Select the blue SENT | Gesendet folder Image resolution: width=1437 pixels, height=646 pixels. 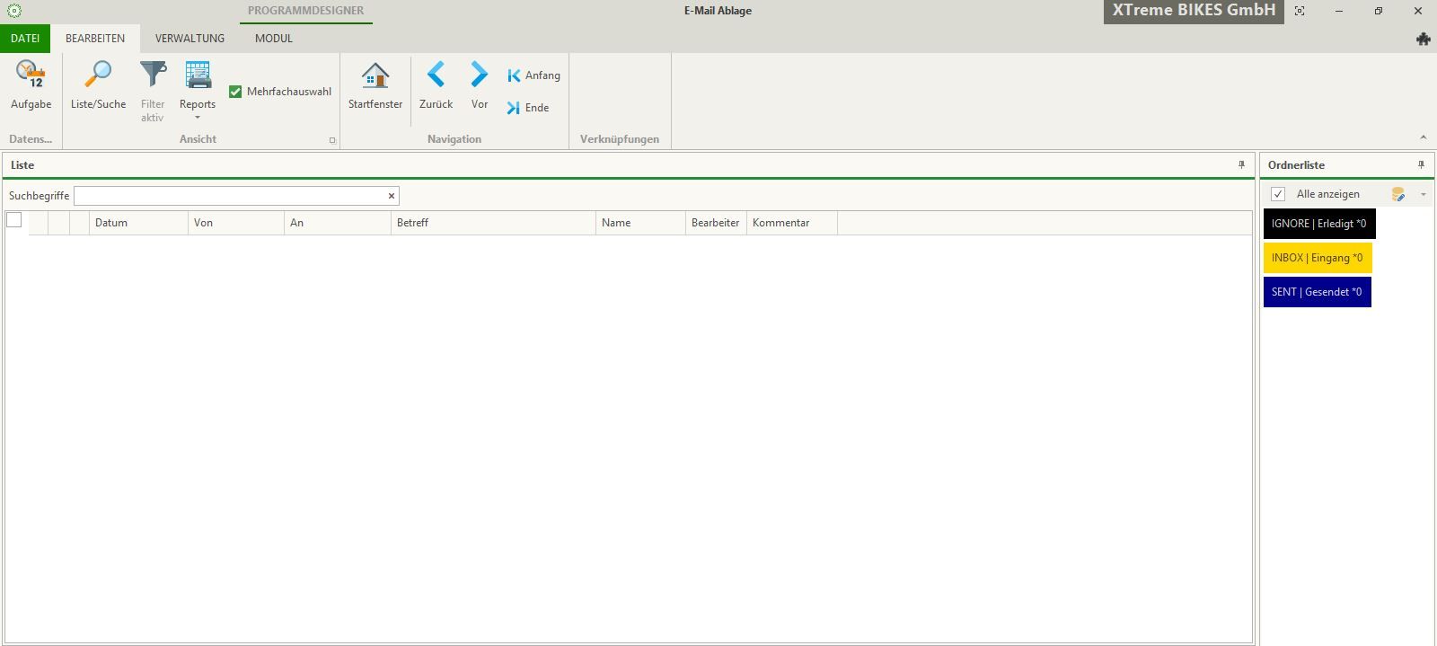click(x=1317, y=292)
